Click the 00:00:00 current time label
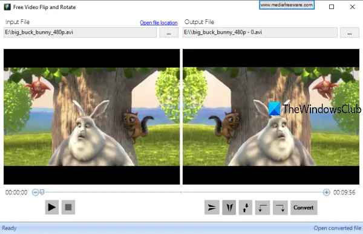This screenshot has width=363, height=234. point(16,192)
